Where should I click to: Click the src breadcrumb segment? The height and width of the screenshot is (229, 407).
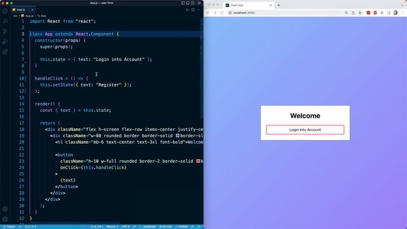(15, 16)
